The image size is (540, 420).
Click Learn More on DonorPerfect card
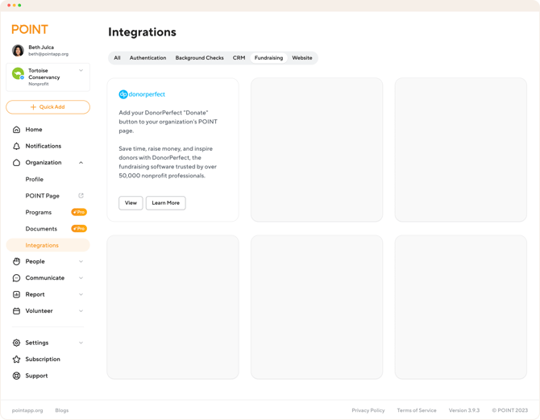[165, 203]
